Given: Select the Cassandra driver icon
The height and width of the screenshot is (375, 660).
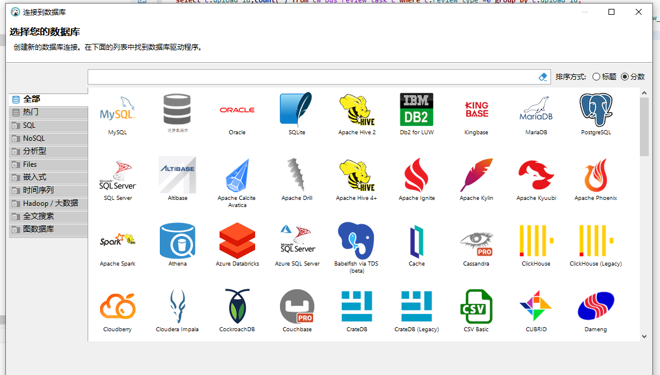Looking at the screenshot, I should click(x=476, y=245).
